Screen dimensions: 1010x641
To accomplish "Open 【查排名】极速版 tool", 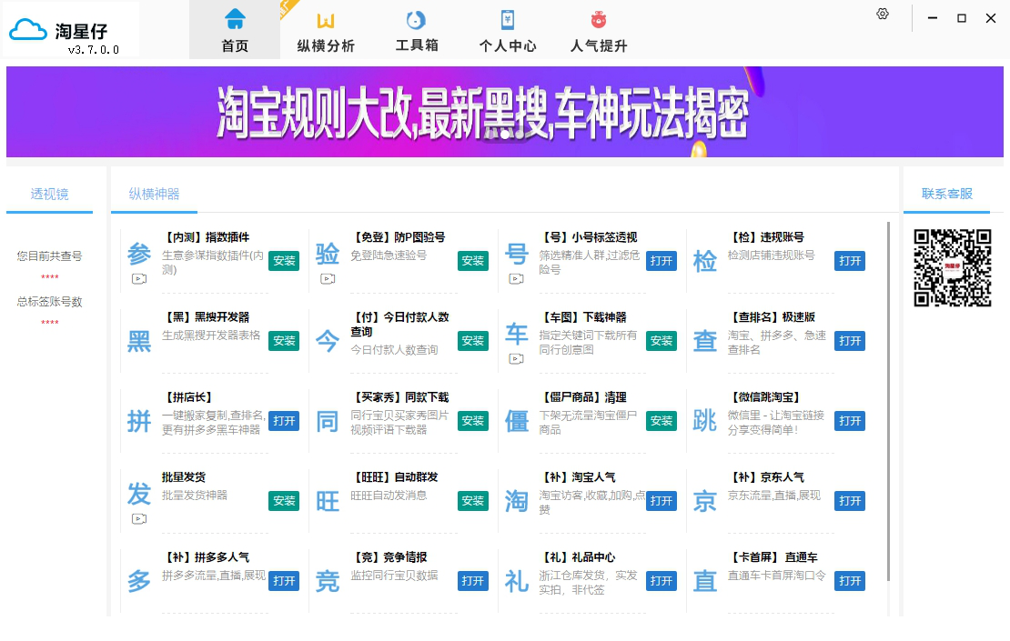I will pos(850,340).
